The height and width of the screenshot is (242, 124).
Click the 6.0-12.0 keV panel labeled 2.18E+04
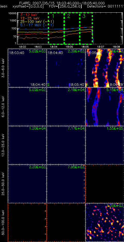click(x=66, y=107)
